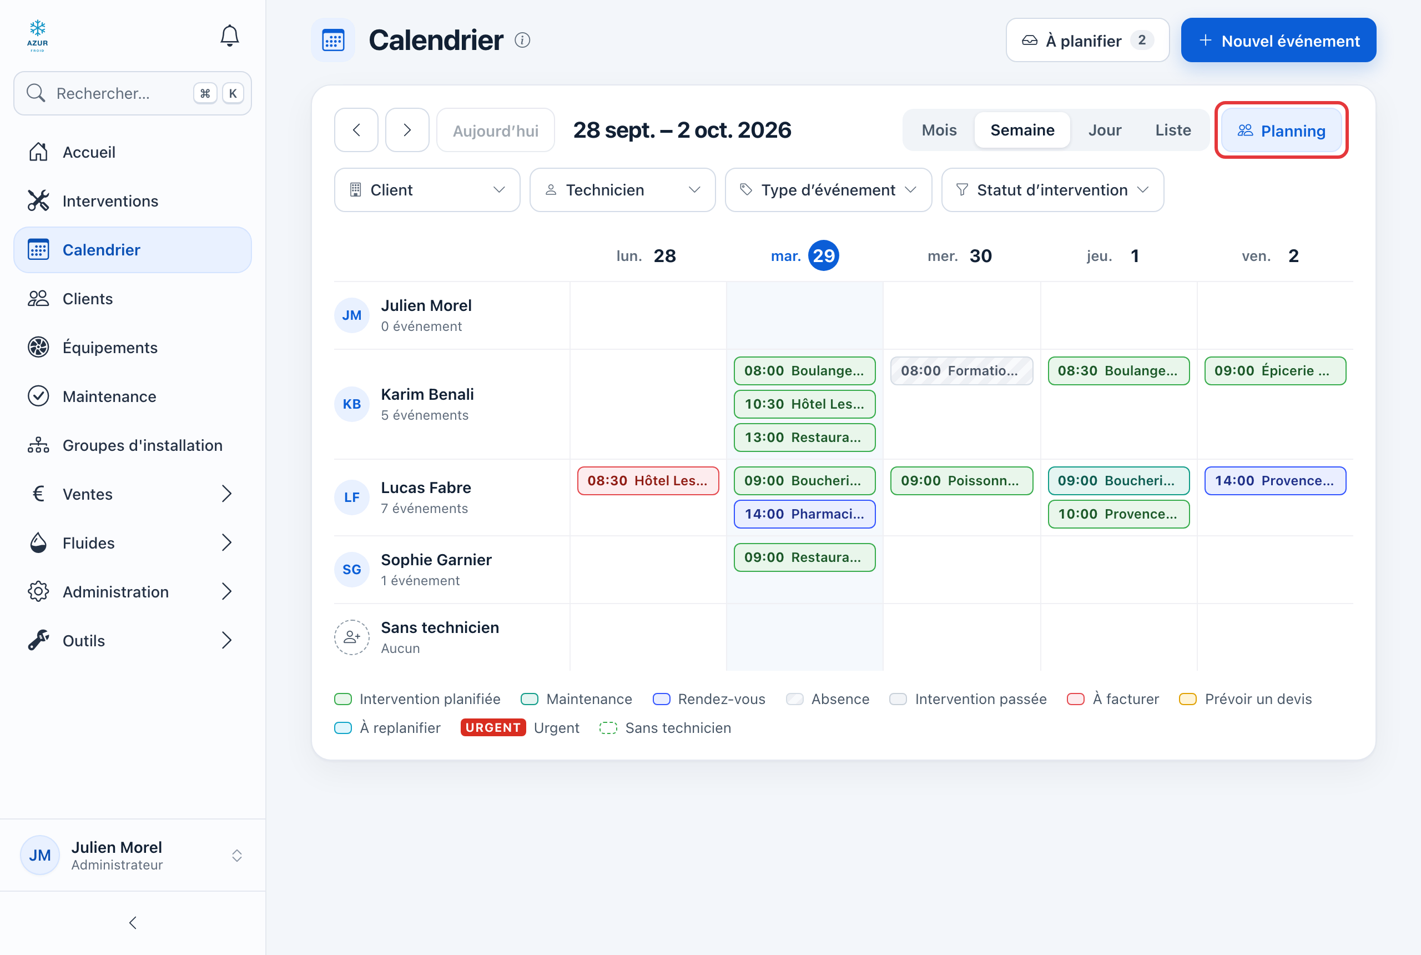This screenshot has height=955, width=1421.
Task: Click the Aujourd'hui button
Action: pos(496,130)
